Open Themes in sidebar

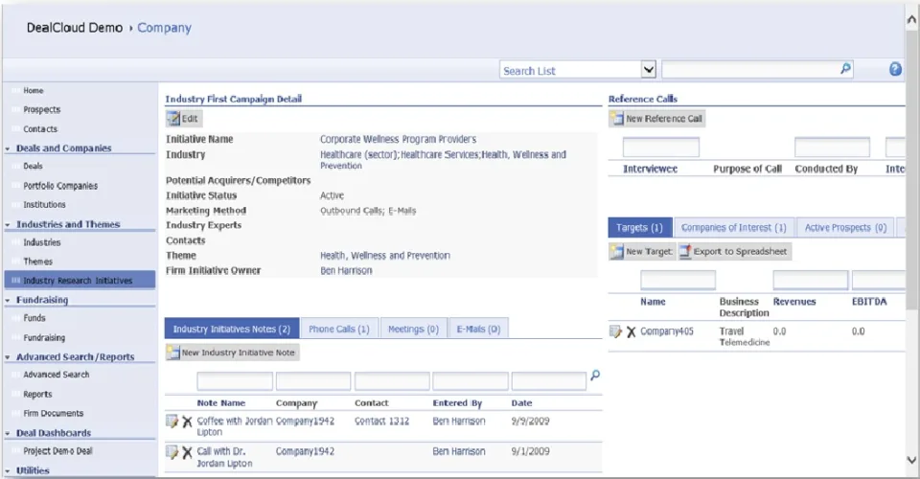37,262
